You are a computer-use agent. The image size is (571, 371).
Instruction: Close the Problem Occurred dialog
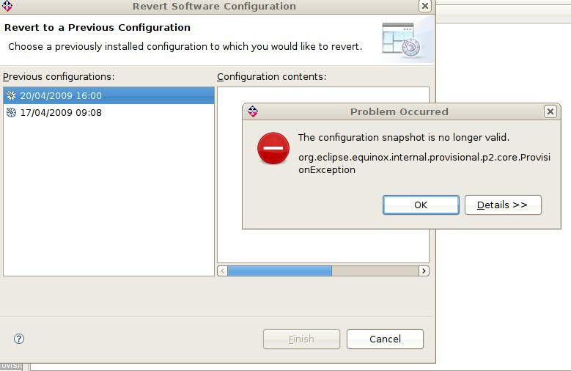(x=550, y=111)
